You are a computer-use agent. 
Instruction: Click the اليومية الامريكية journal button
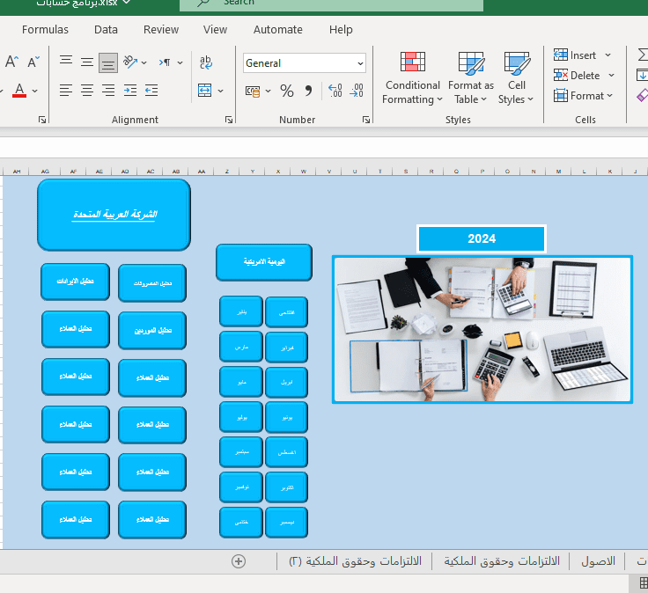(x=264, y=262)
